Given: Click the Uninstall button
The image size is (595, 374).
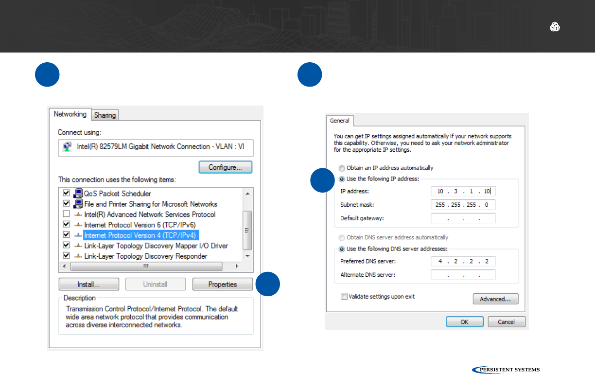Looking at the screenshot, I should point(156,285).
